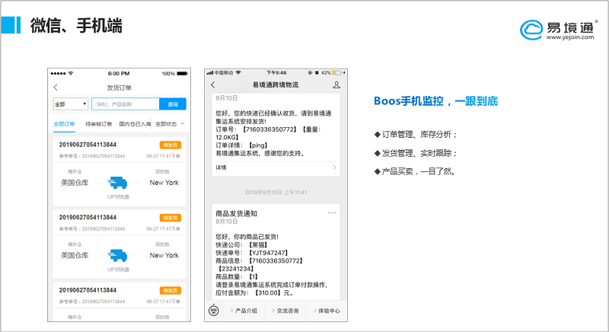Switch to the 全部订单 tab
609x332 pixels.
tap(64, 123)
